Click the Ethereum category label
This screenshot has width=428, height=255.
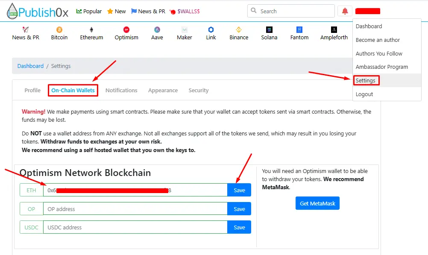pyautogui.click(x=91, y=38)
